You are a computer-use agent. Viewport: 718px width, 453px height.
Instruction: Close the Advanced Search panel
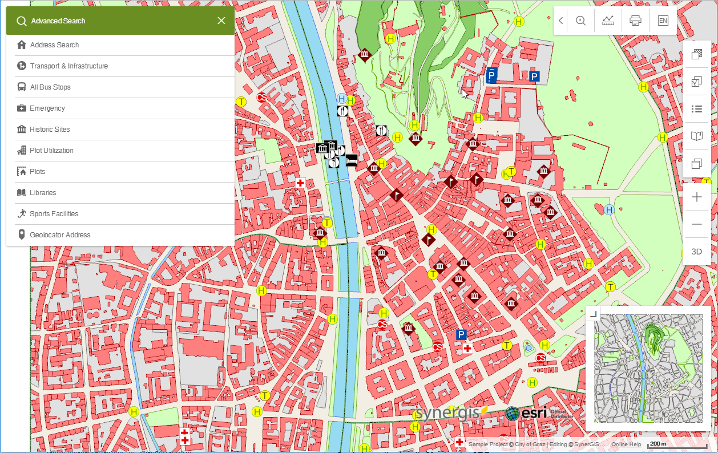tap(221, 21)
